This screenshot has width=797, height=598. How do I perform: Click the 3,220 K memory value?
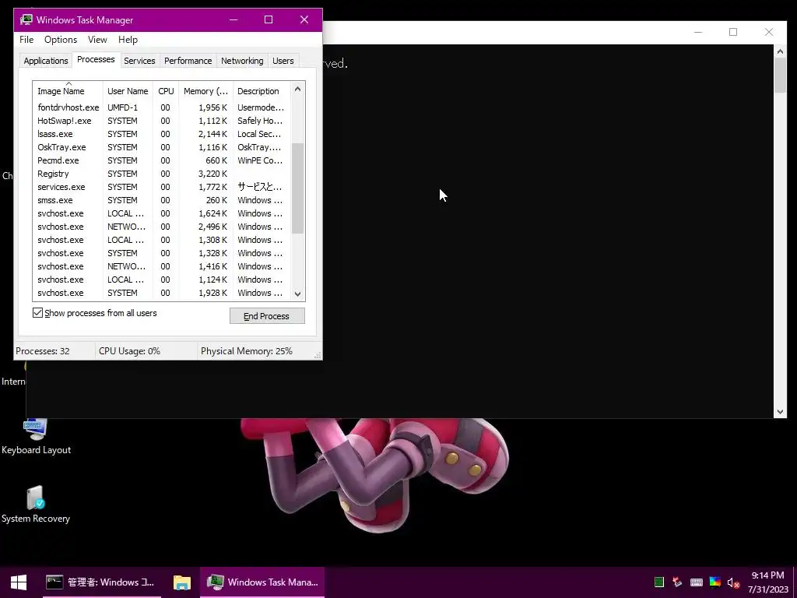pyautogui.click(x=213, y=174)
